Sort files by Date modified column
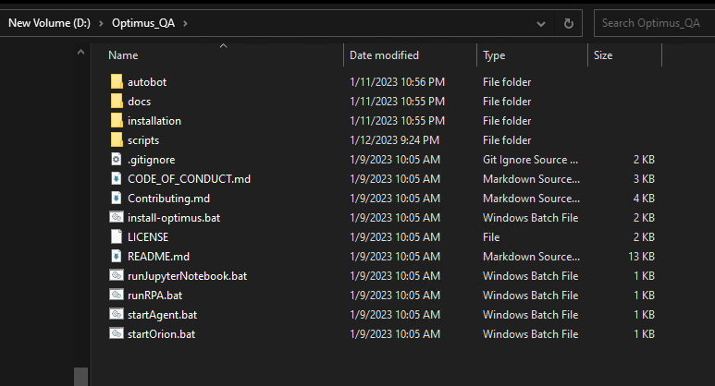The width and height of the screenshot is (715, 386). pos(384,55)
